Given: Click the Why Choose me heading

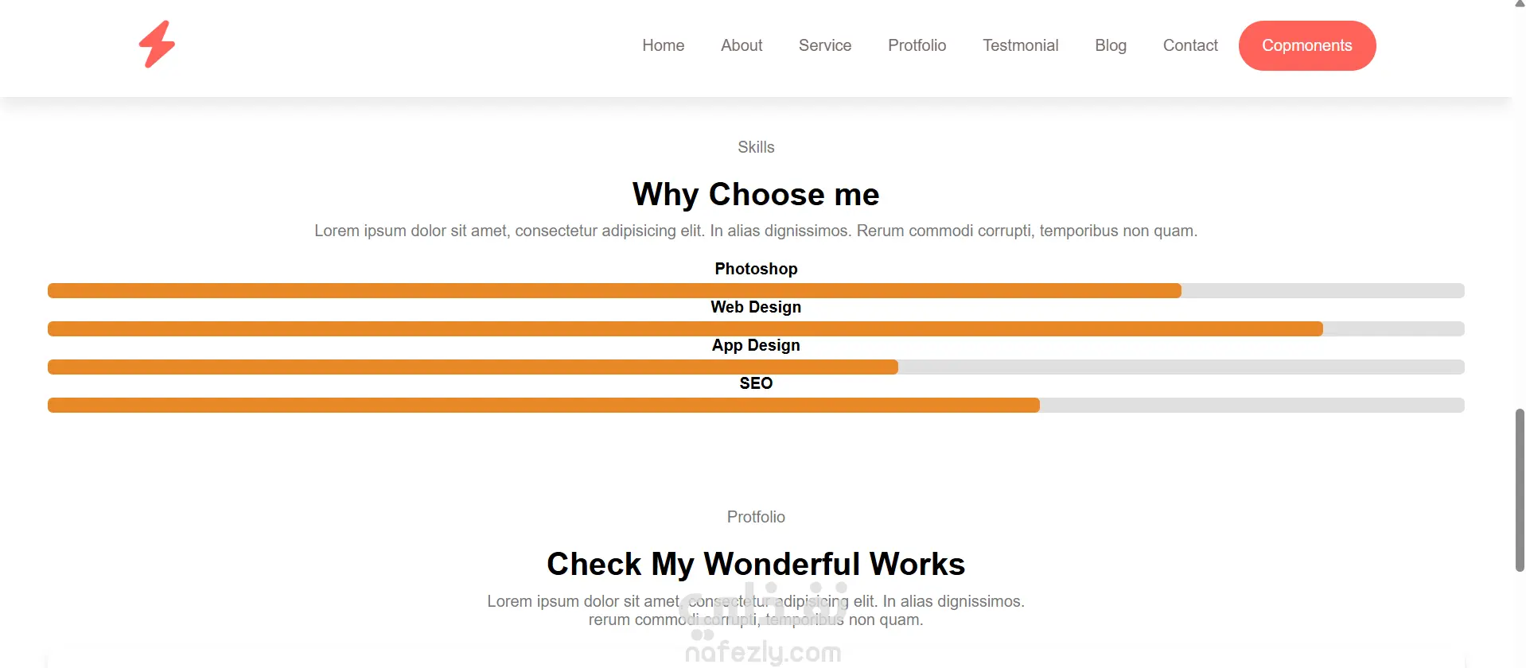Looking at the screenshot, I should point(756,195).
